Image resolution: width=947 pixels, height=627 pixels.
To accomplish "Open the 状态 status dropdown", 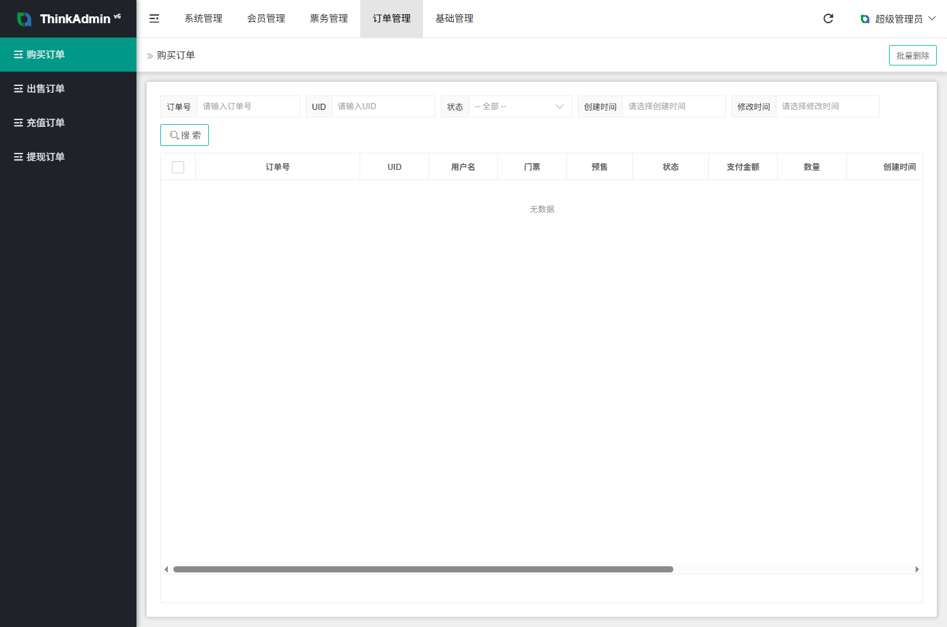I will [x=520, y=106].
